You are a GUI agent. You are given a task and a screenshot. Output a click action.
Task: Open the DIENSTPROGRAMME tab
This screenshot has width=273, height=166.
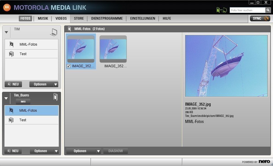[x=107, y=18]
